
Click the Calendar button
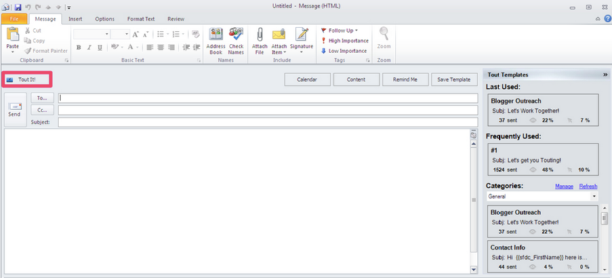tap(307, 79)
